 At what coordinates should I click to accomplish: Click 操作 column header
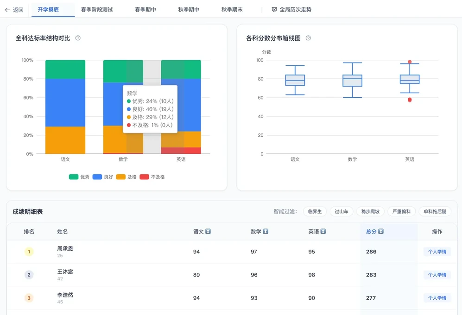coord(437,232)
